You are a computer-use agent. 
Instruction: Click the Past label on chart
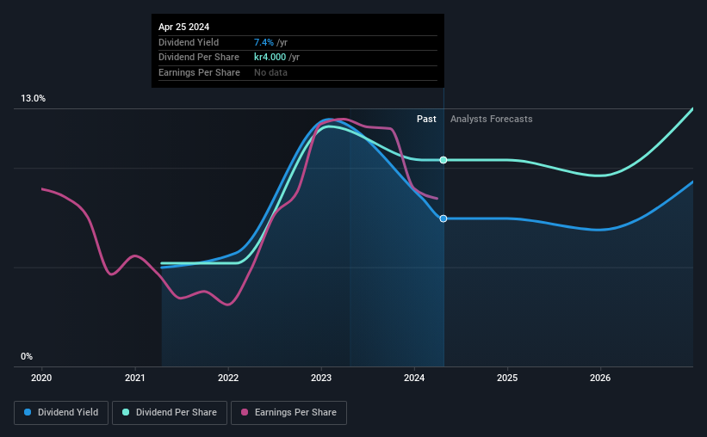[x=426, y=119]
